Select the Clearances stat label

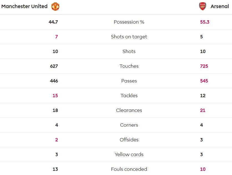pyautogui.click(x=129, y=110)
